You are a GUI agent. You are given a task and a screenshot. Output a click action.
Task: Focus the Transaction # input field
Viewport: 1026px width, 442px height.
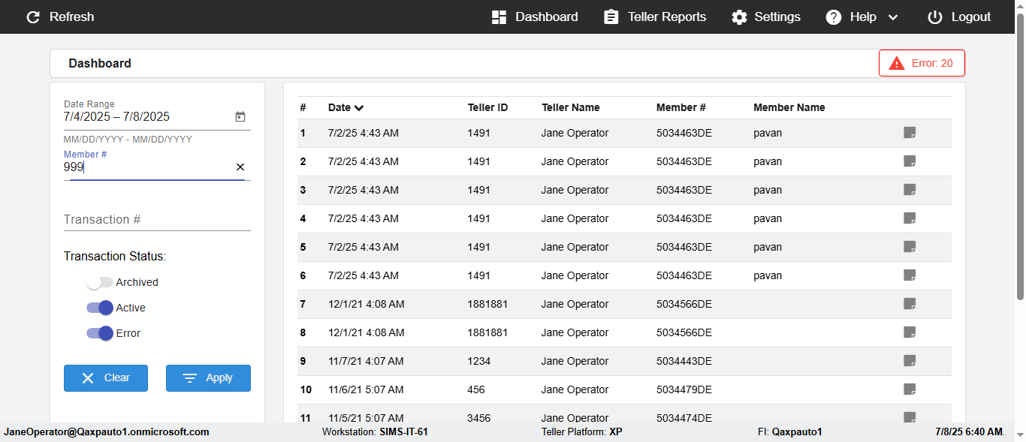[x=157, y=220]
